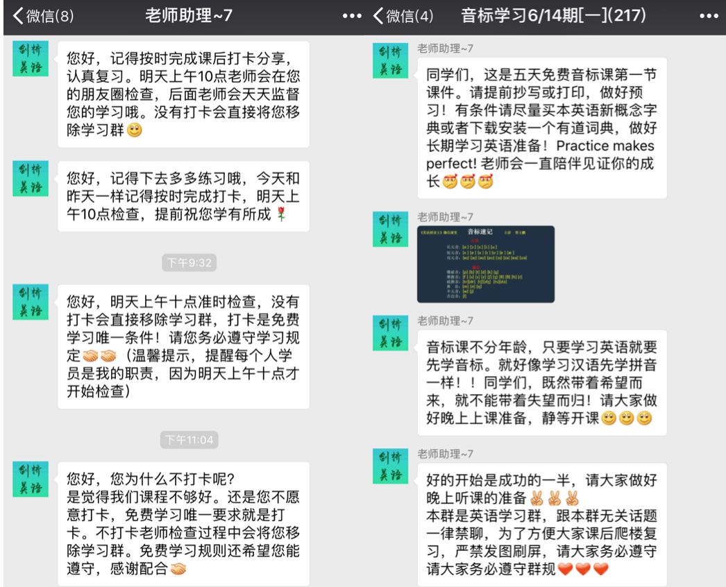The image size is (726, 587).
Task: Open more options for 老师助理~7 chat
Action: (352, 16)
